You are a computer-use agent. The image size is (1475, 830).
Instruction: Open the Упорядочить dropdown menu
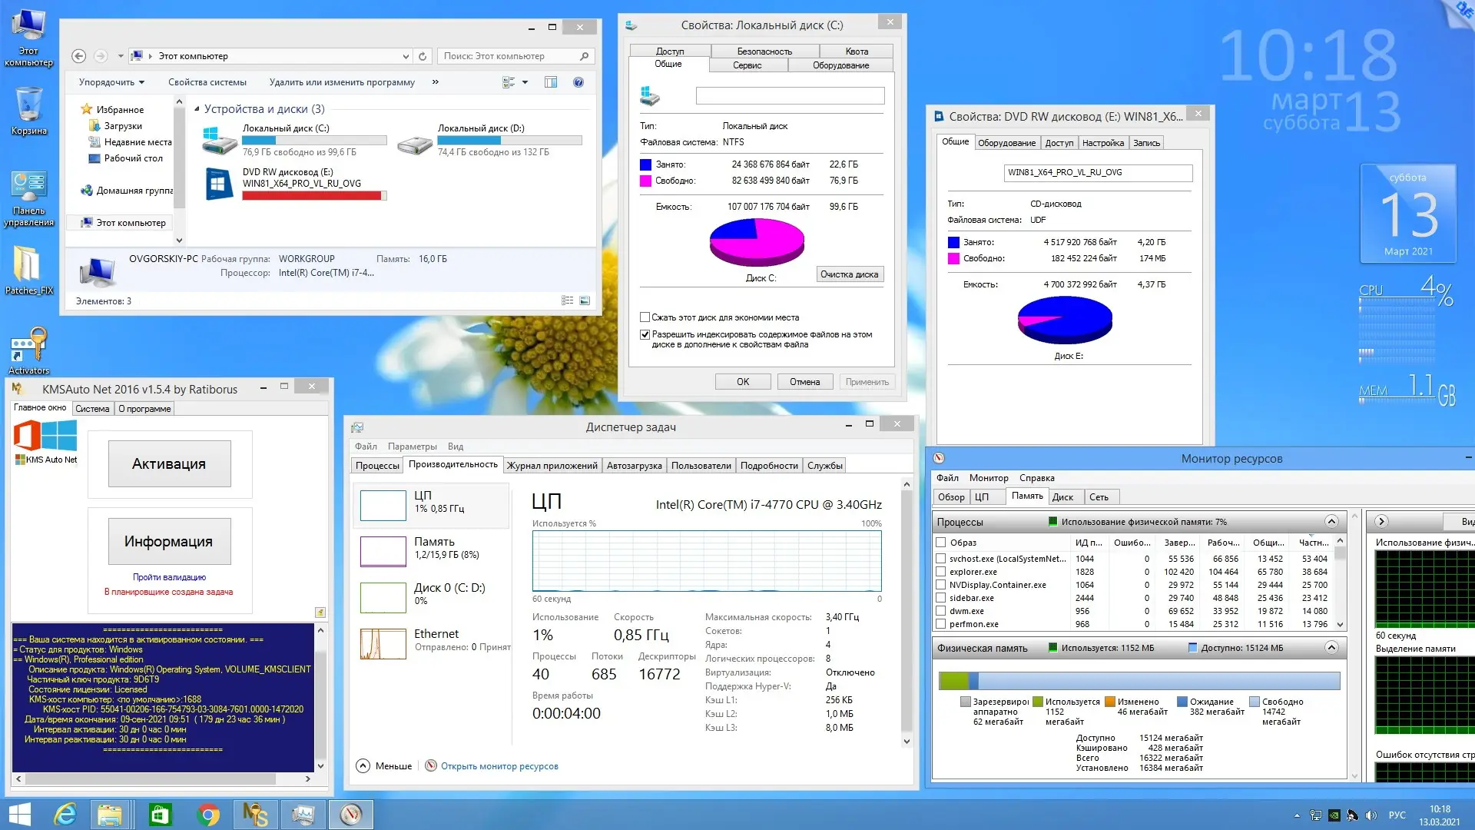point(111,82)
